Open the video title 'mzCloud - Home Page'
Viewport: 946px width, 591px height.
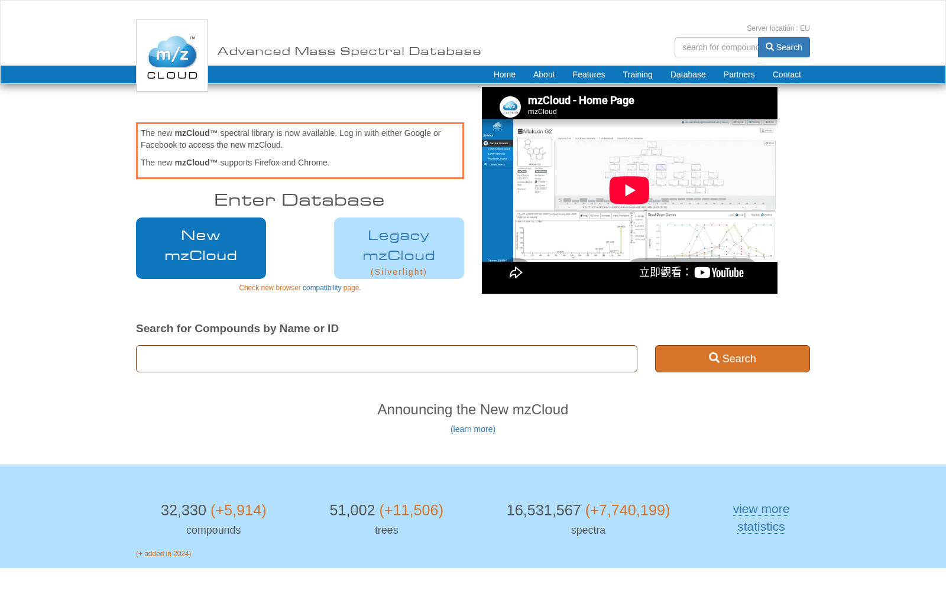(581, 100)
